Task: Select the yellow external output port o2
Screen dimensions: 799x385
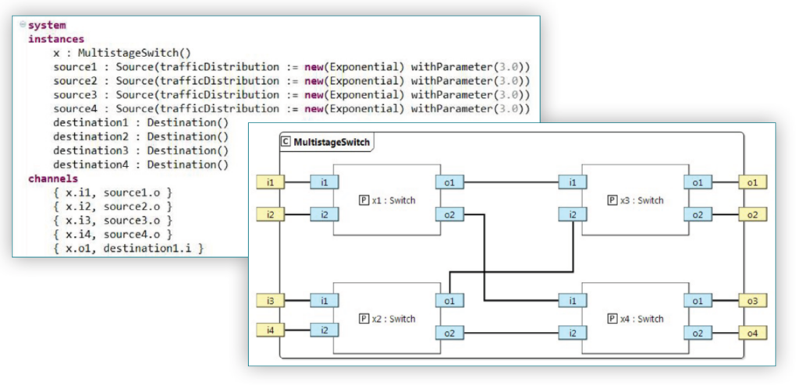Action: click(754, 214)
